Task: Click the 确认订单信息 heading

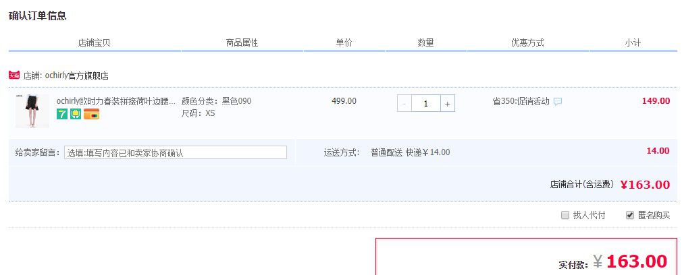Action: click(x=37, y=16)
